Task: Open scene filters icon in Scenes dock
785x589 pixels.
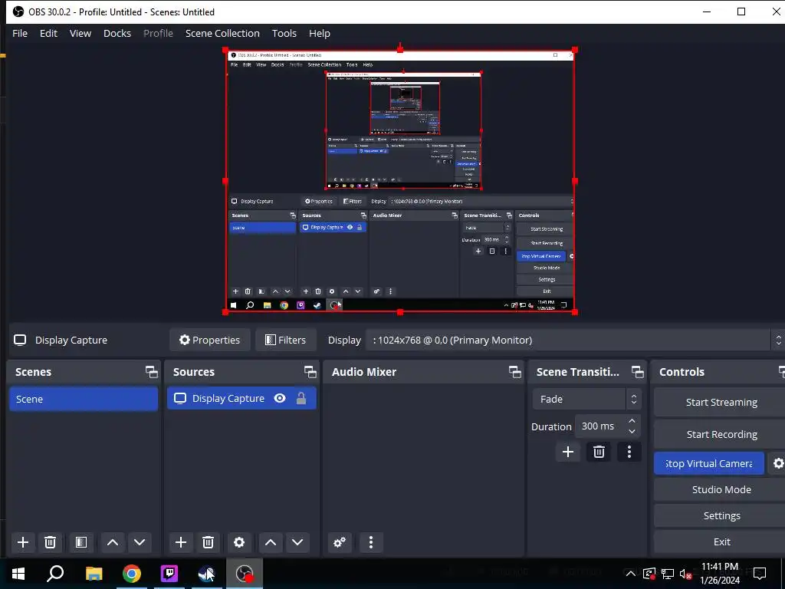Action: (x=81, y=542)
